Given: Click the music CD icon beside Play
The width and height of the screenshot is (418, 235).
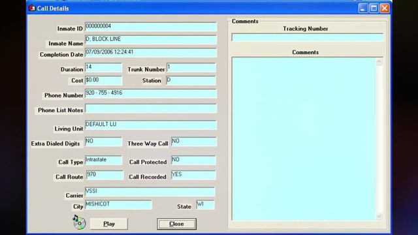Looking at the screenshot, I should (x=79, y=222).
